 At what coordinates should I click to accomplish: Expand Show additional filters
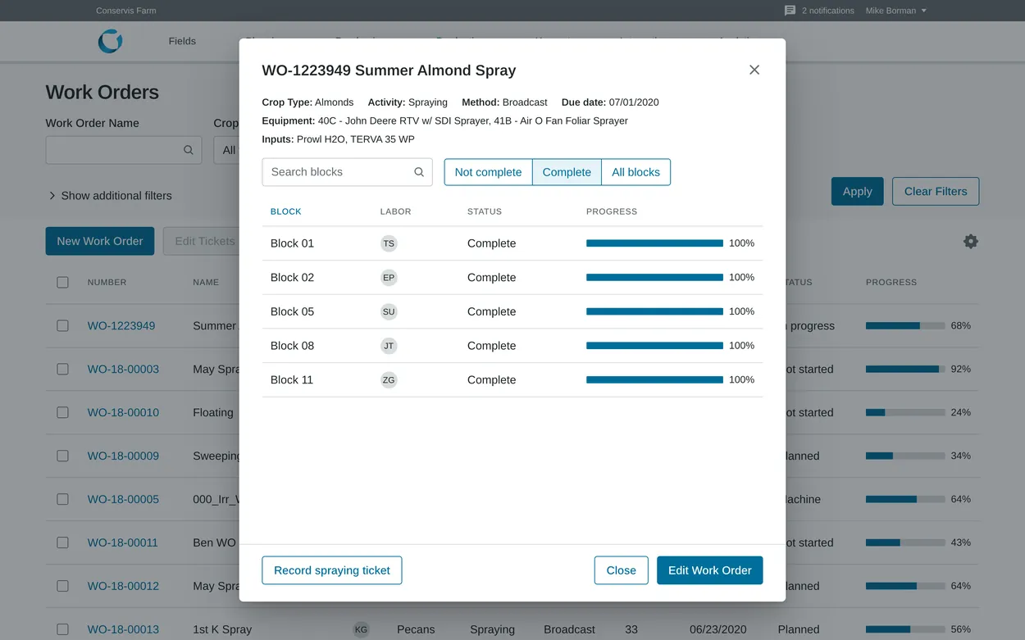coord(110,196)
